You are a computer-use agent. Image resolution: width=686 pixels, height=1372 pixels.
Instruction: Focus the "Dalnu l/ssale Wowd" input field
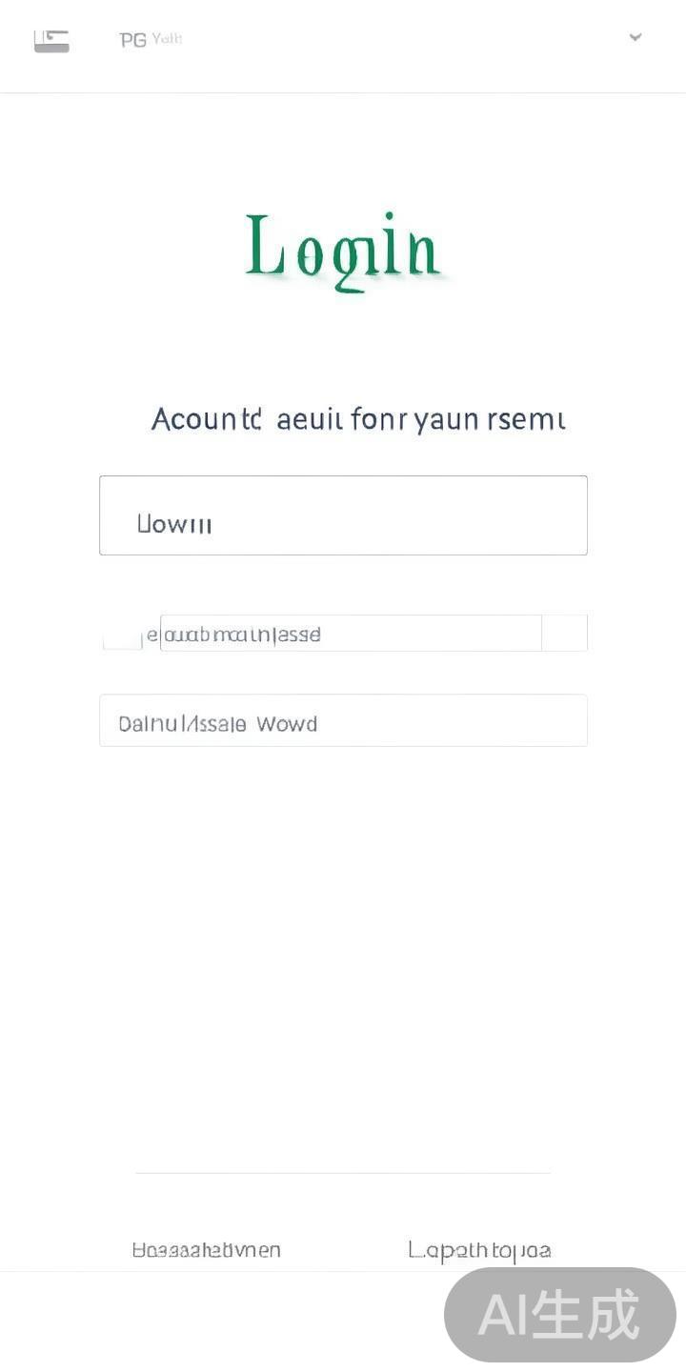pos(343,721)
